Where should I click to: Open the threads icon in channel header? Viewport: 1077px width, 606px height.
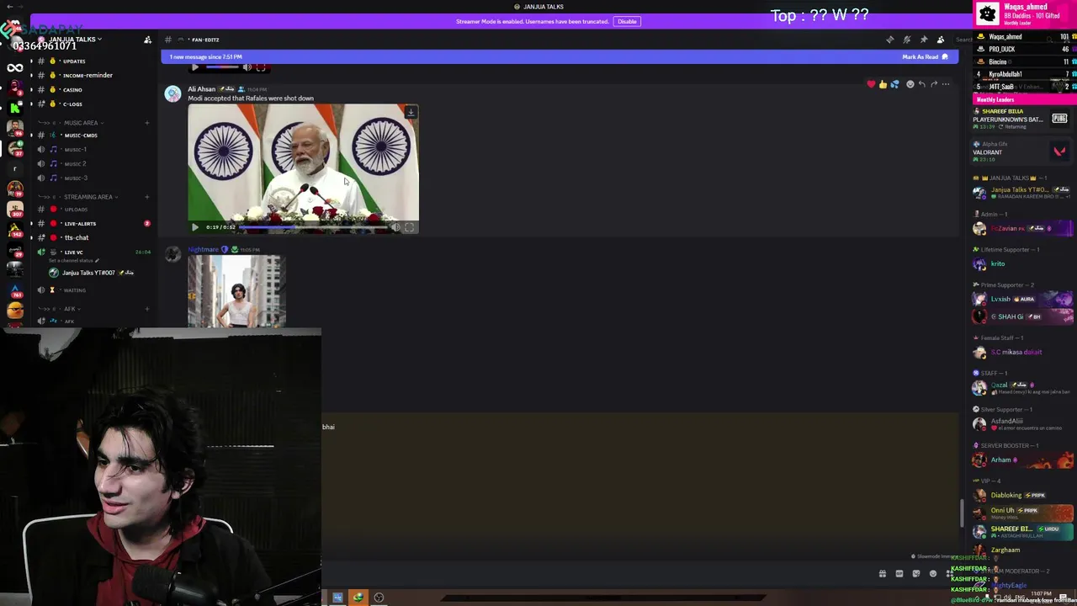pyautogui.click(x=890, y=40)
